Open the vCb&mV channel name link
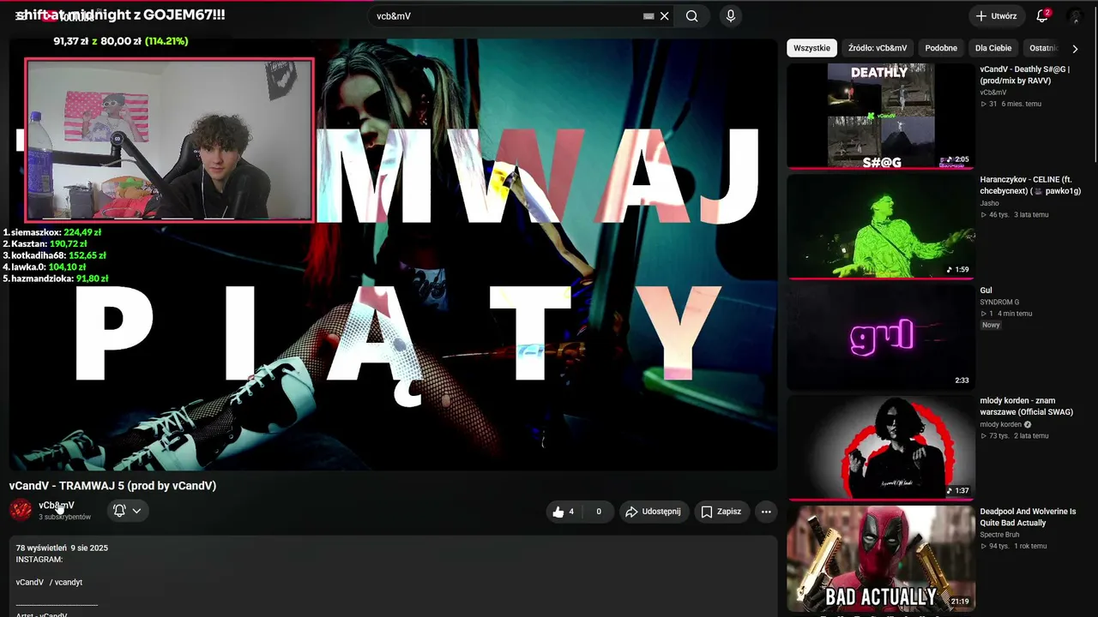This screenshot has height=617, width=1098. point(57,506)
